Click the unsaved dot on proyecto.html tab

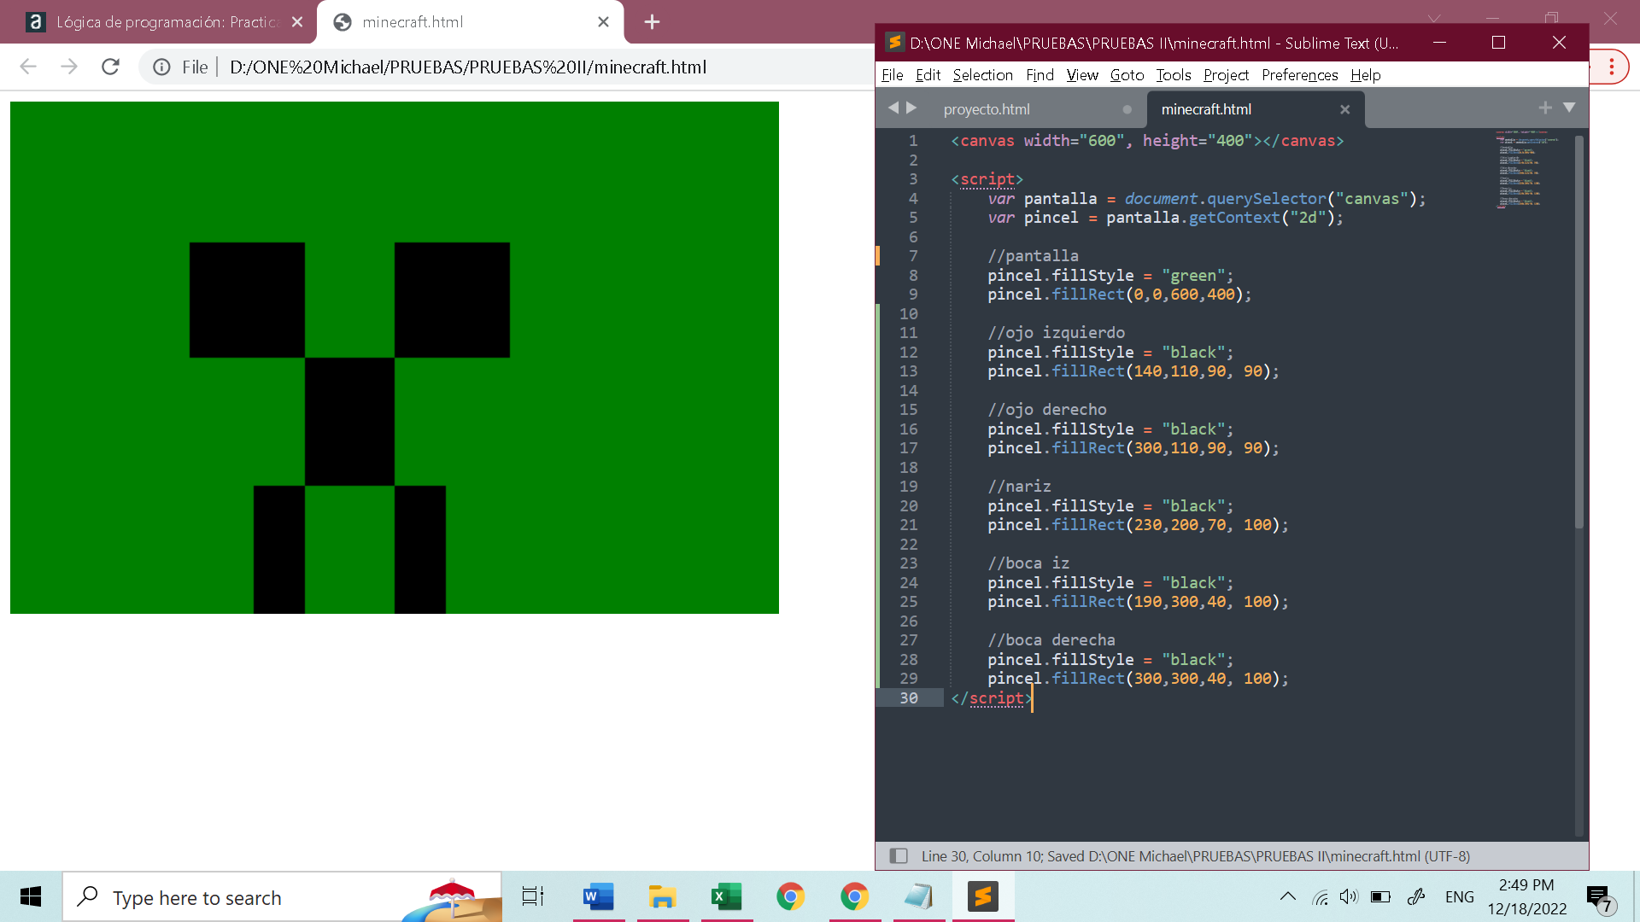pos(1127,109)
